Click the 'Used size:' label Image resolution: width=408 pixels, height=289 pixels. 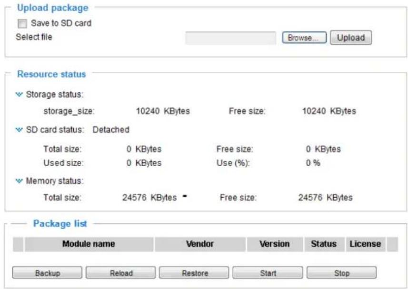63,163
